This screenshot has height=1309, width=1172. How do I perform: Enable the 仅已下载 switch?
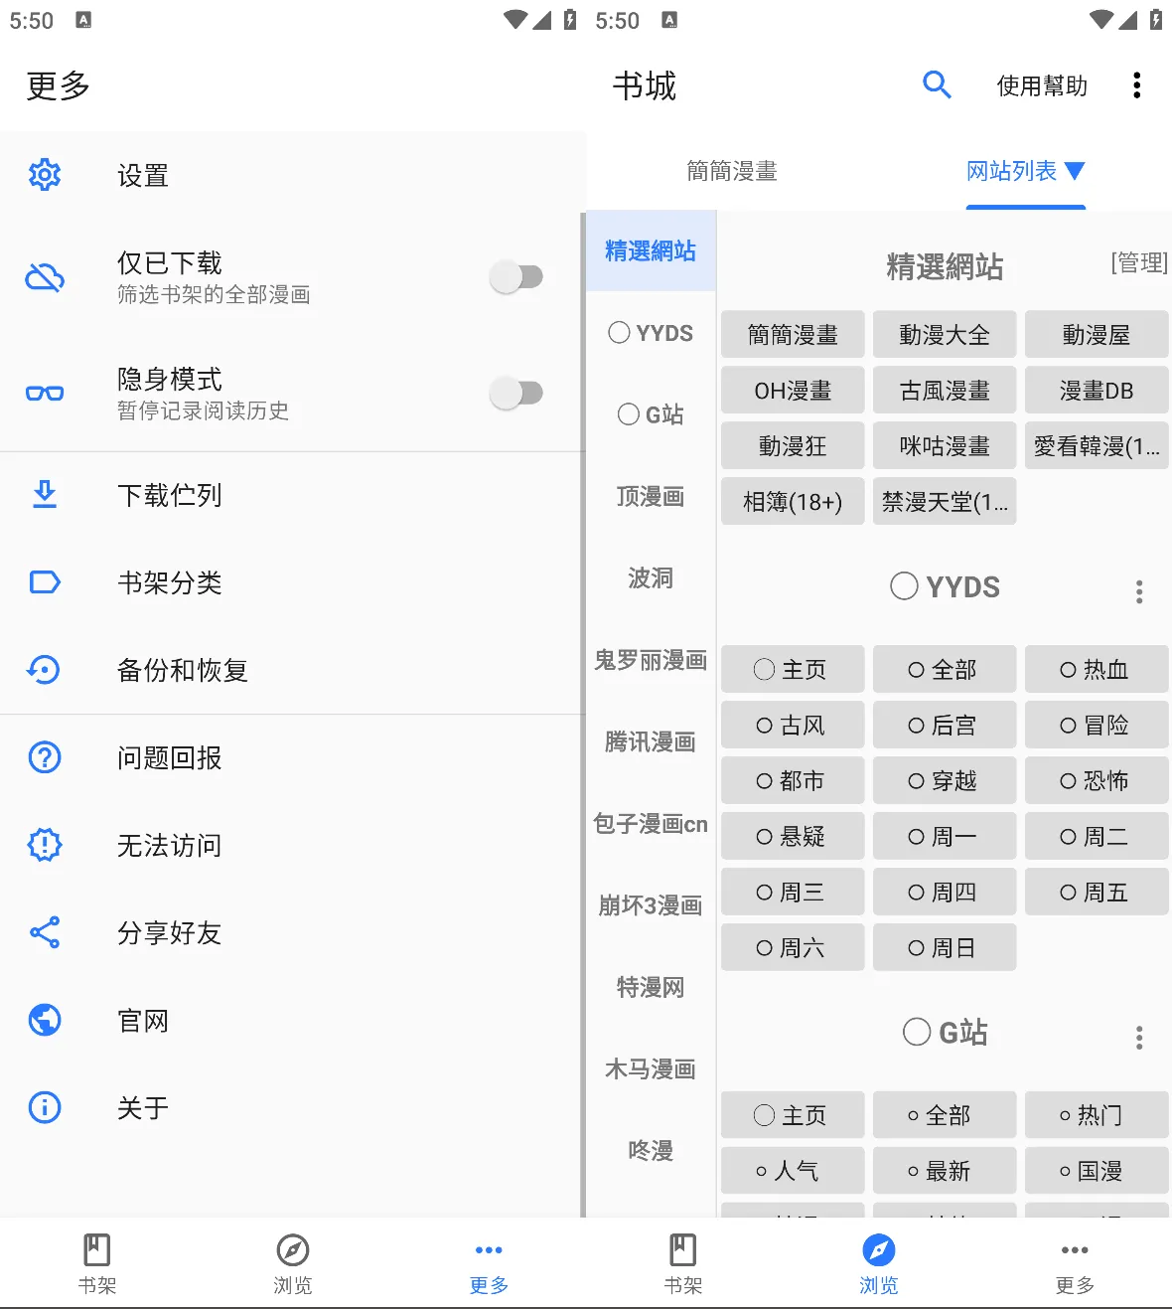[x=517, y=276]
